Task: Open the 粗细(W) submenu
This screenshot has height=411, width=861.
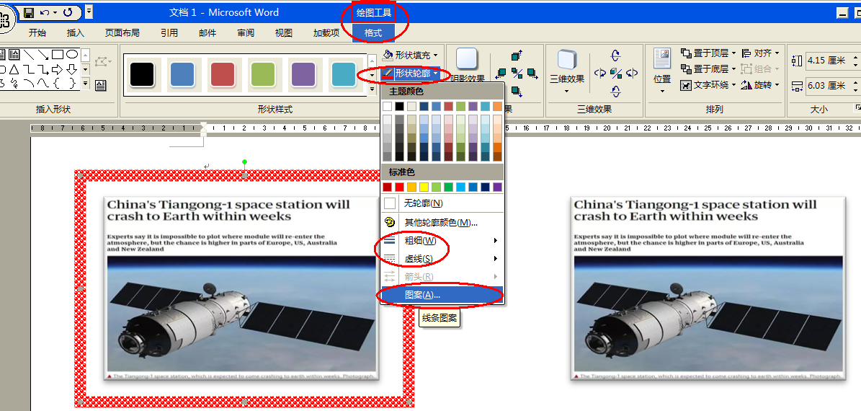Action: [442, 241]
